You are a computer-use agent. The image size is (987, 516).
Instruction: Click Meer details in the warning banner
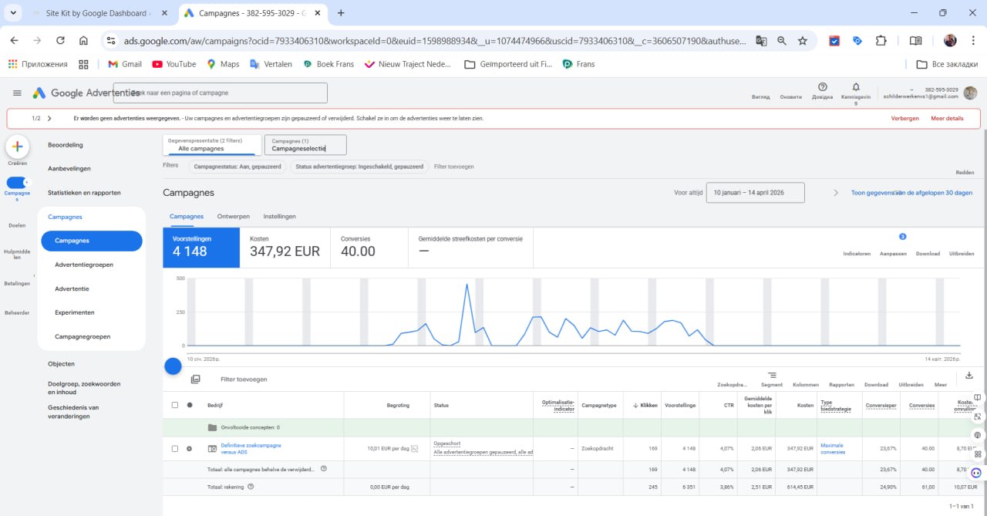pyautogui.click(x=947, y=117)
